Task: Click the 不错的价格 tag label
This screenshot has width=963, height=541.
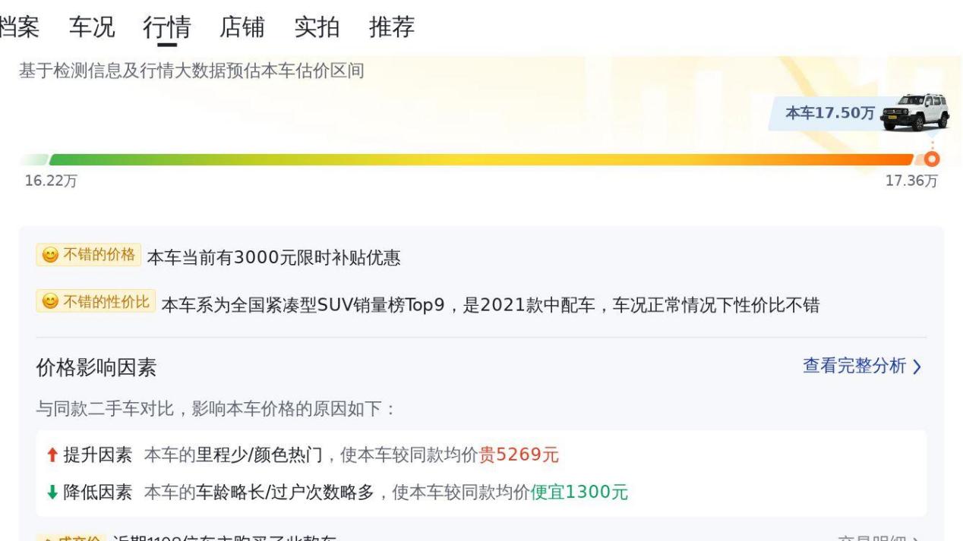Action: 98,255
